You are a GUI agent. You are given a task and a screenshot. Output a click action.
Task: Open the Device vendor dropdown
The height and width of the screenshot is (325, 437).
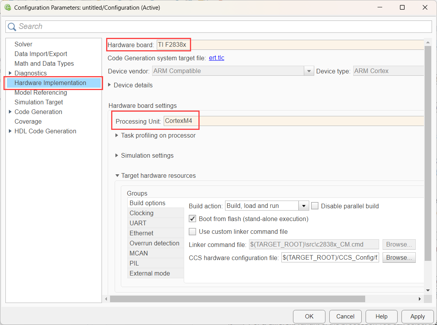click(x=309, y=71)
